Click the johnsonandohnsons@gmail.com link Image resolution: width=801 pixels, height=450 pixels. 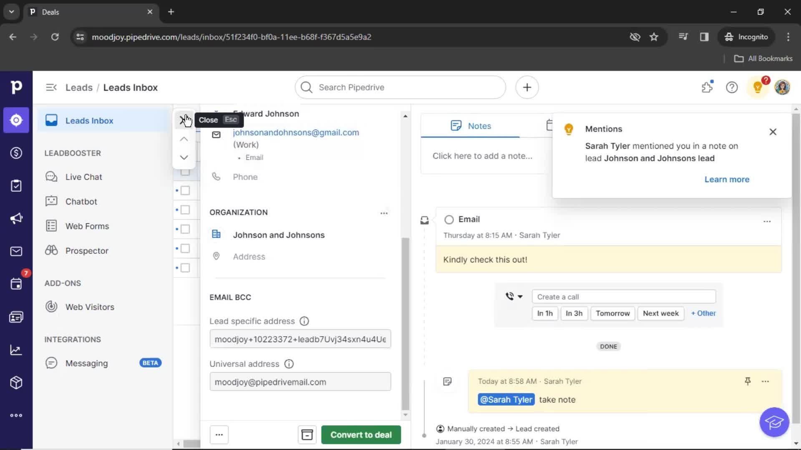(295, 132)
